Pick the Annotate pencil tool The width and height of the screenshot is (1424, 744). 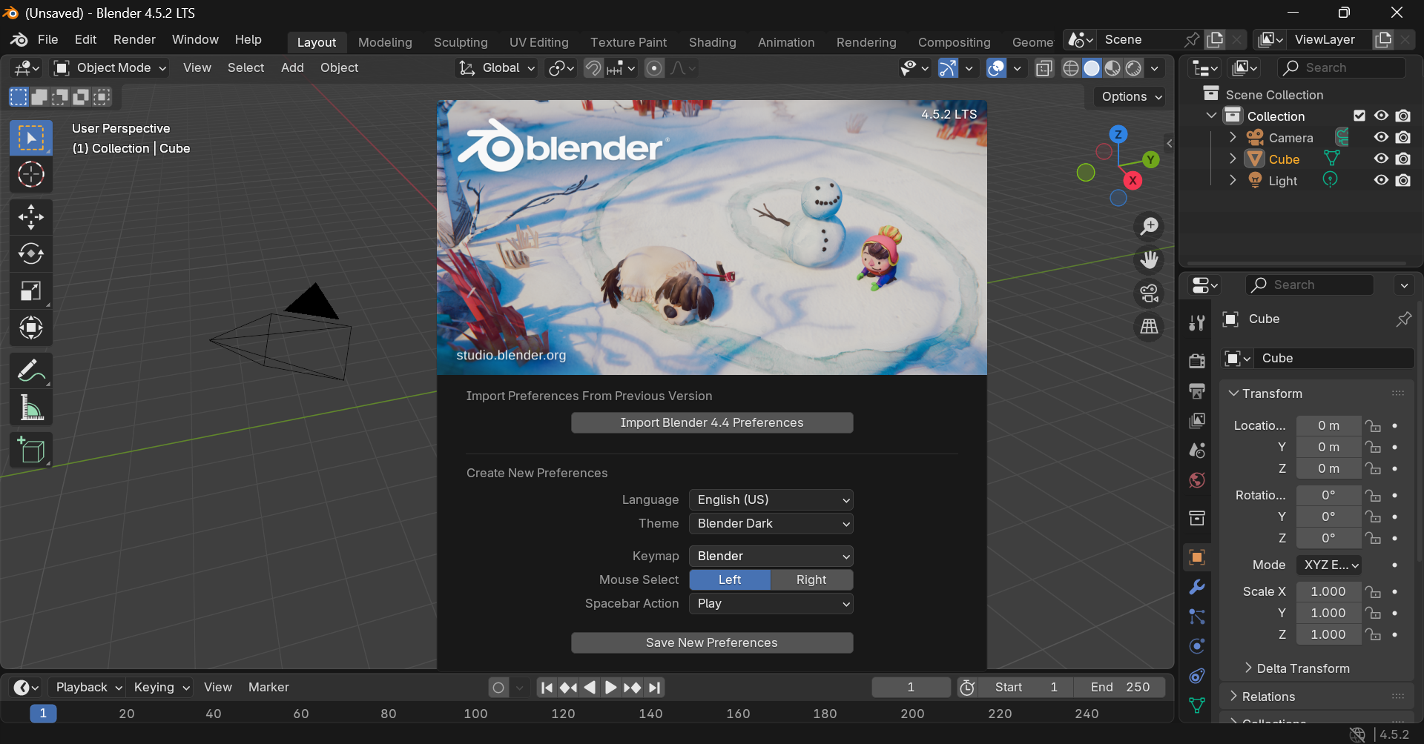30,371
